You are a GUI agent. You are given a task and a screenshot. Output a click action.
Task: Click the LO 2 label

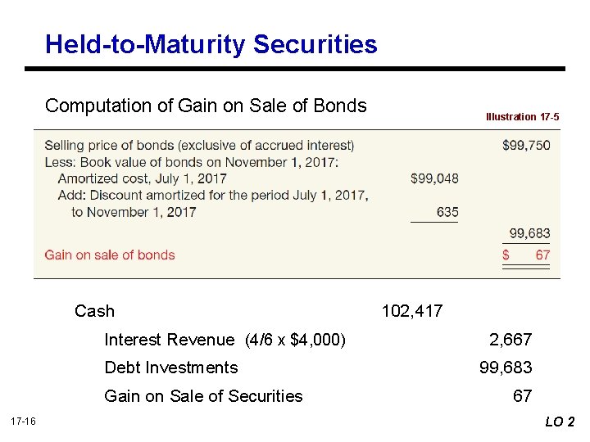[x=560, y=422]
